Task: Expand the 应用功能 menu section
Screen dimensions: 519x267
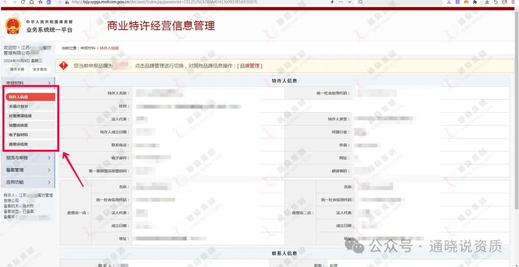Action: [28, 182]
